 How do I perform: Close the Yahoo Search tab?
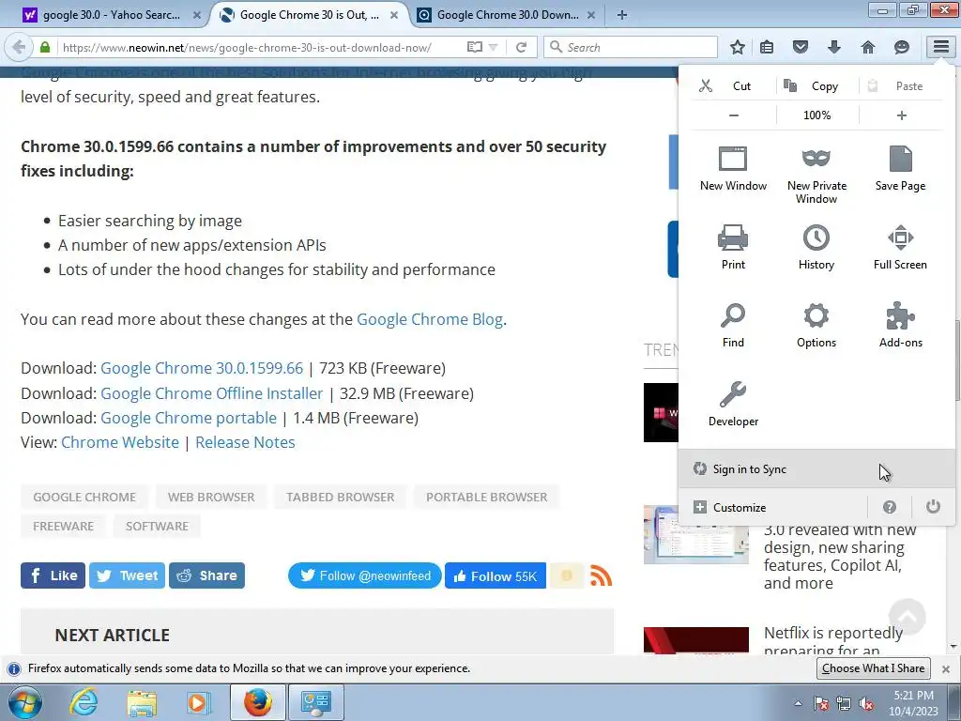tap(197, 15)
